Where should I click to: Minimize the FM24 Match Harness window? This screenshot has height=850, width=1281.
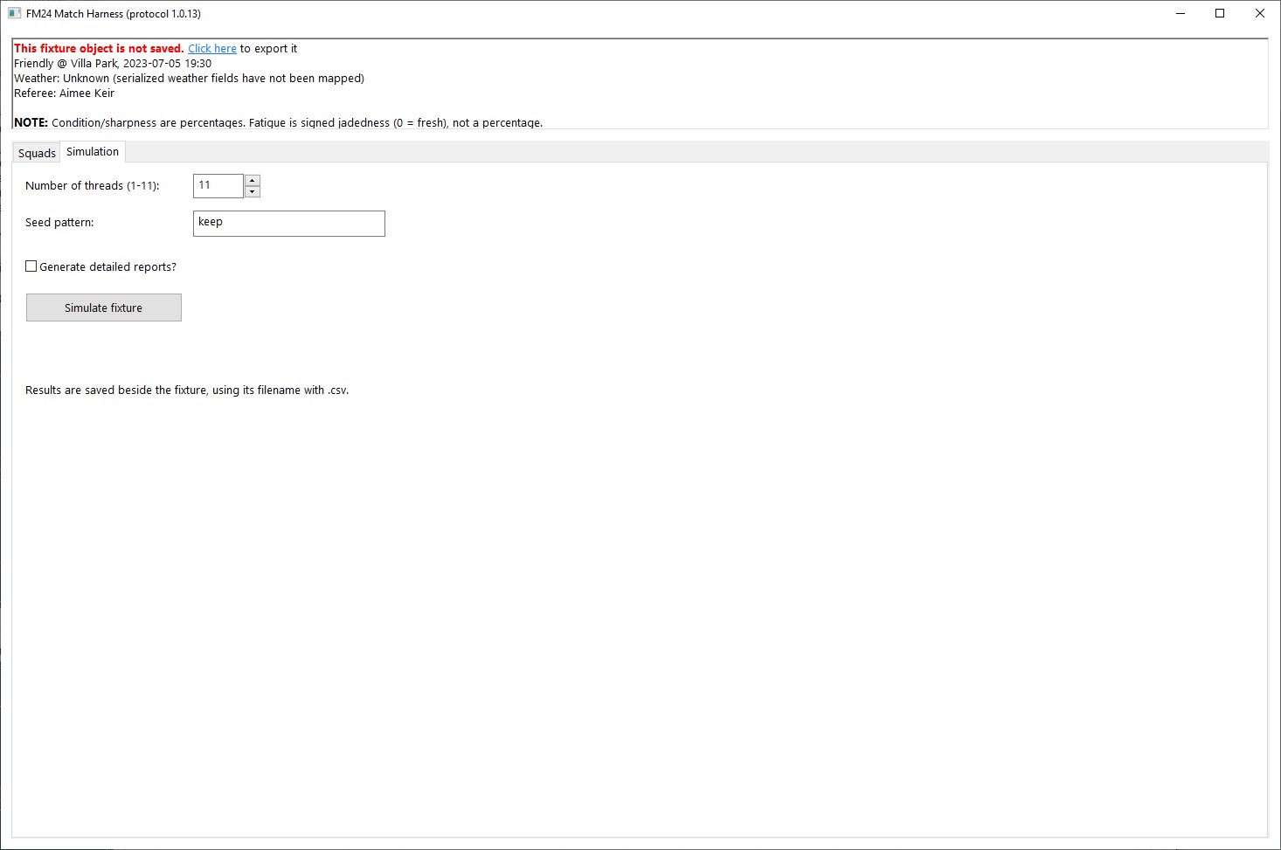tap(1181, 14)
